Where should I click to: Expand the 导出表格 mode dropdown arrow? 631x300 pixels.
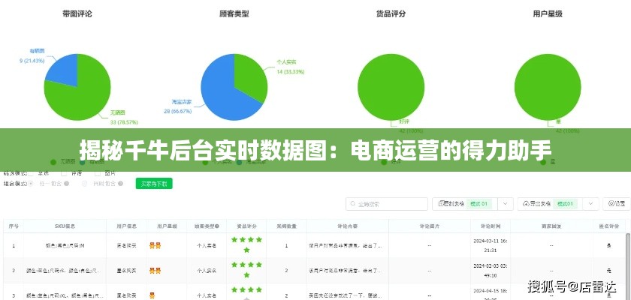point(590,203)
